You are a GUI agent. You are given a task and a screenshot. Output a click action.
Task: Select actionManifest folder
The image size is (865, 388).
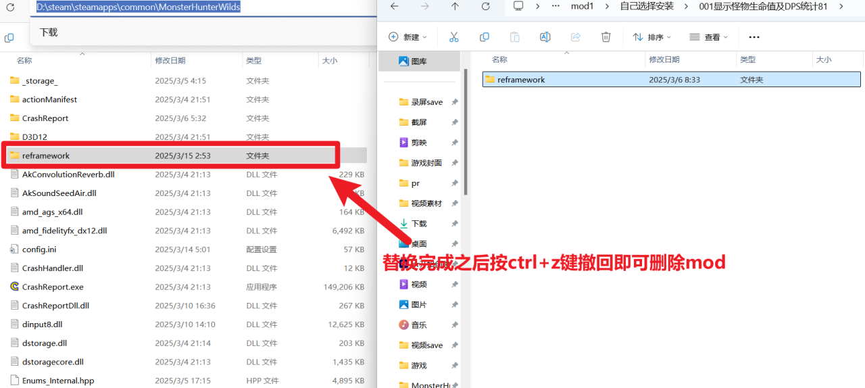[x=49, y=99]
